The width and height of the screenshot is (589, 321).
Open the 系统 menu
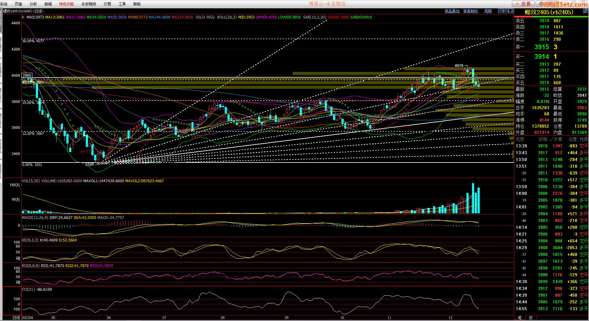(4, 4)
